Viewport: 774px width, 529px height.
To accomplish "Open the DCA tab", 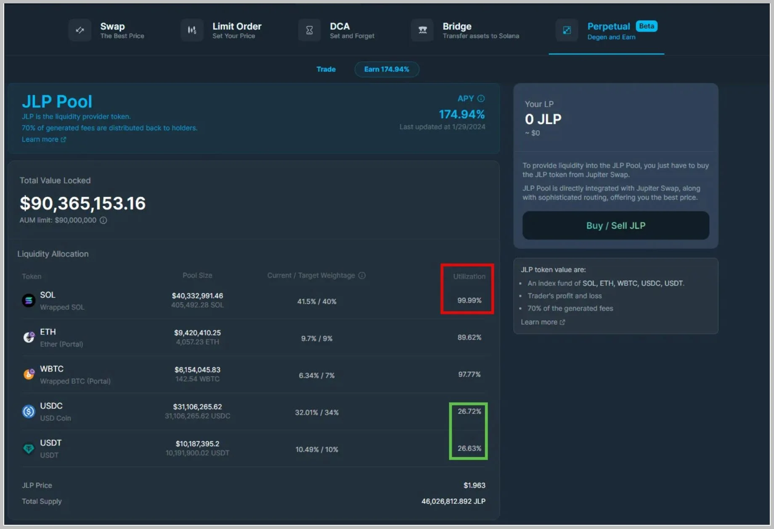I will point(337,31).
